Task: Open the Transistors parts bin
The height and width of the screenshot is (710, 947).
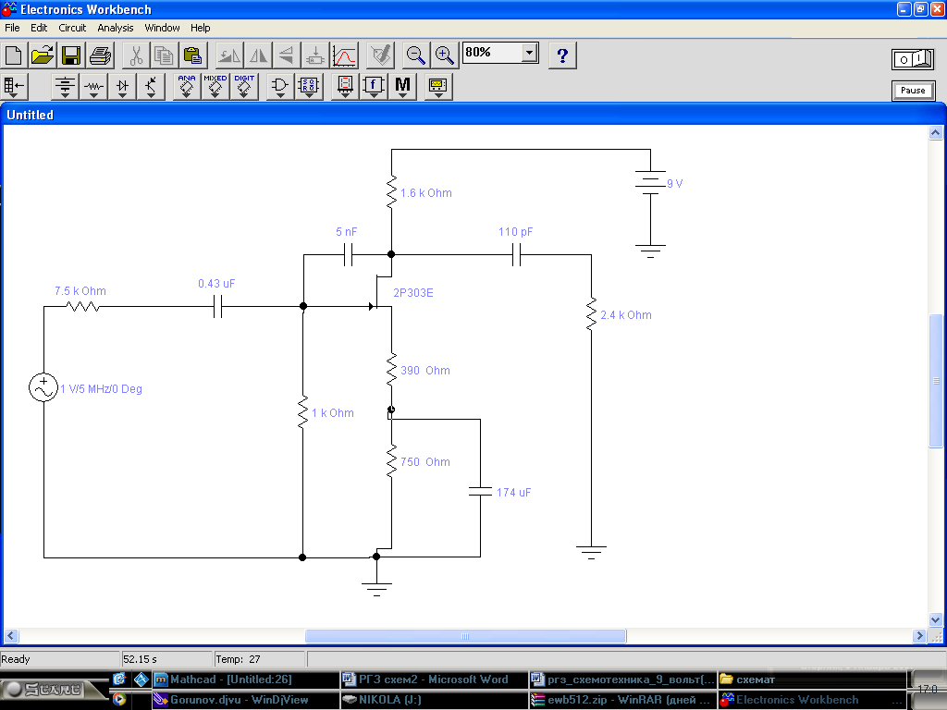Action: [151, 86]
